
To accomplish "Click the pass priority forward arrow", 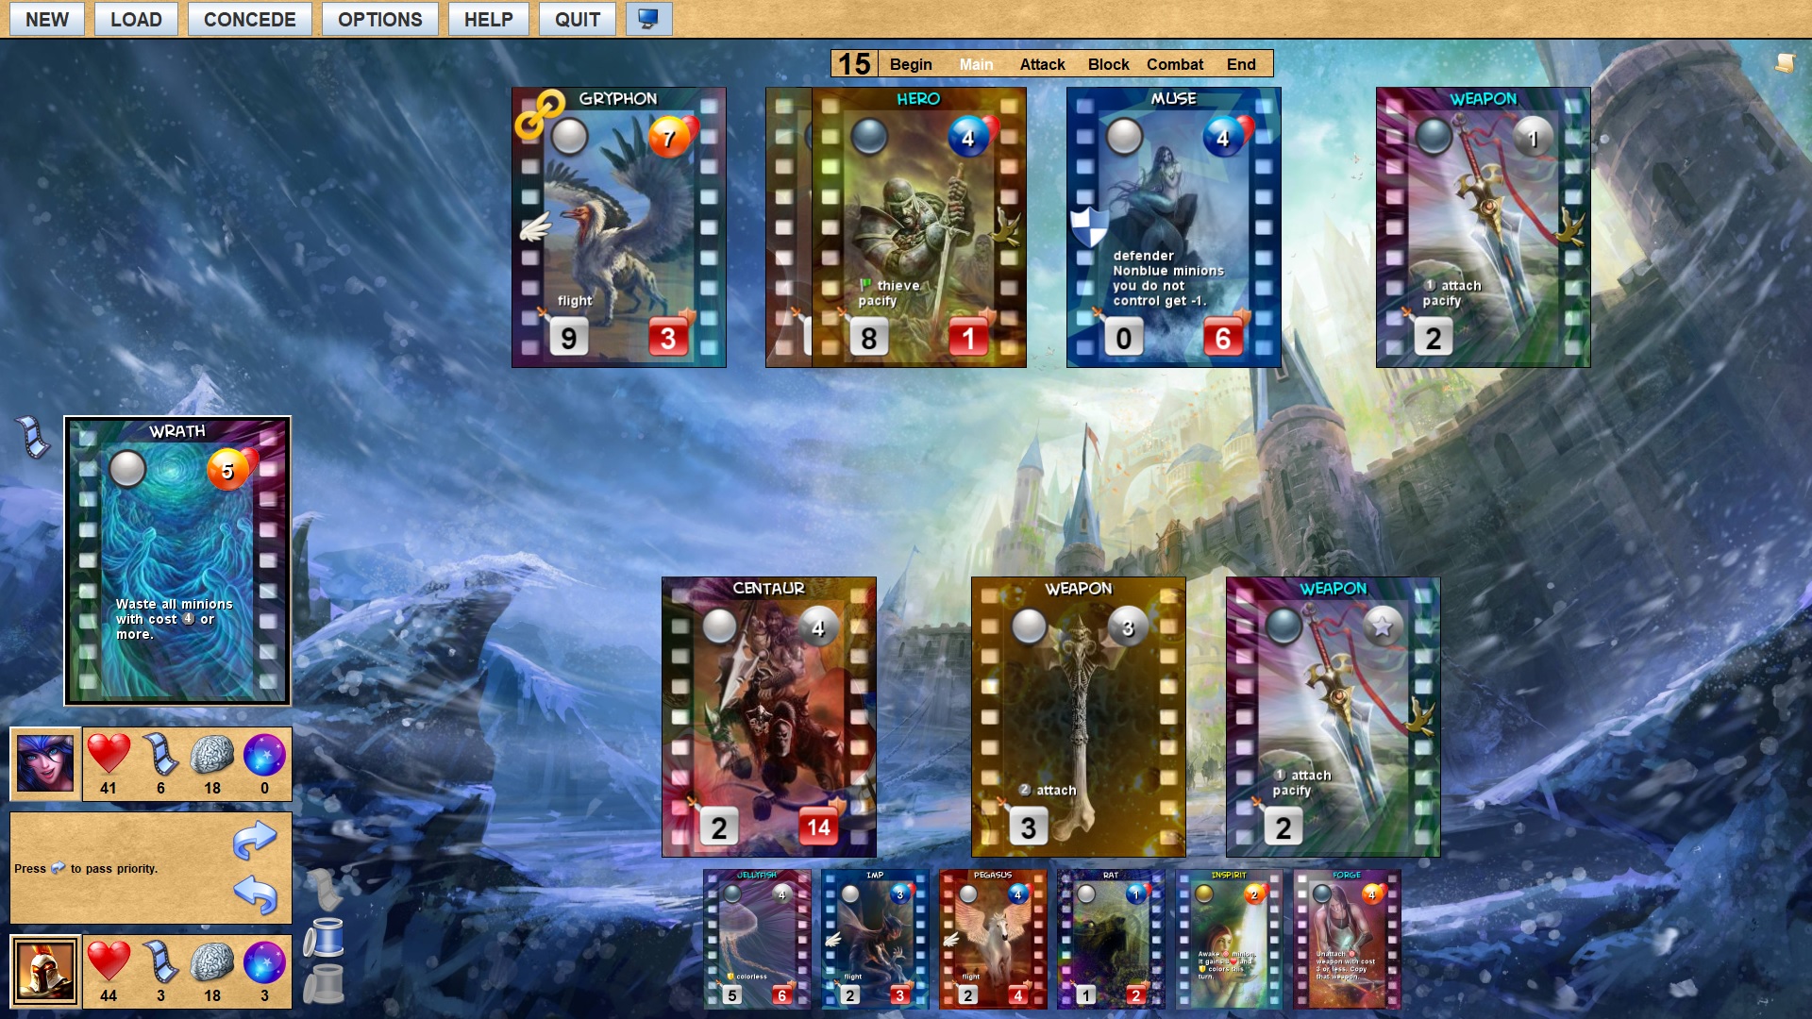I will [254, 839].
